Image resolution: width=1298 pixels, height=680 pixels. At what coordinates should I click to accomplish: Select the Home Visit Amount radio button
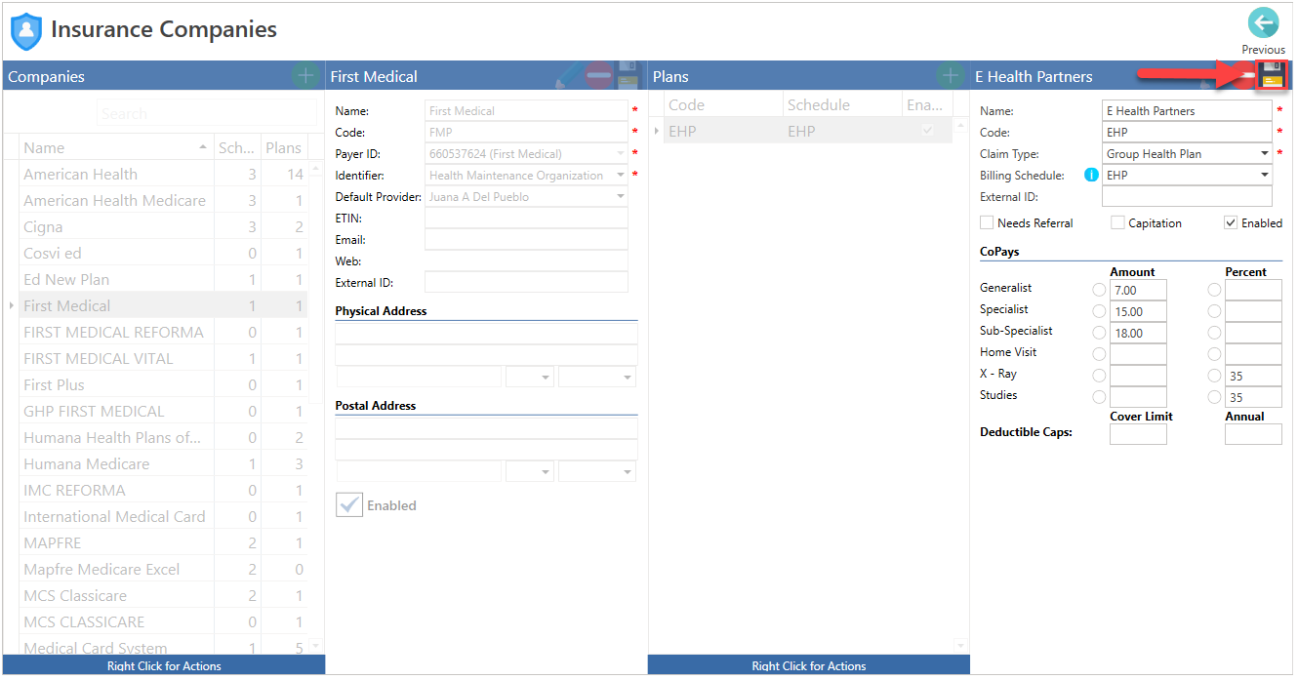[x=1100, y=354]
